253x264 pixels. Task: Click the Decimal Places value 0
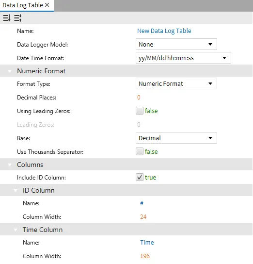(x=139, y=98)
